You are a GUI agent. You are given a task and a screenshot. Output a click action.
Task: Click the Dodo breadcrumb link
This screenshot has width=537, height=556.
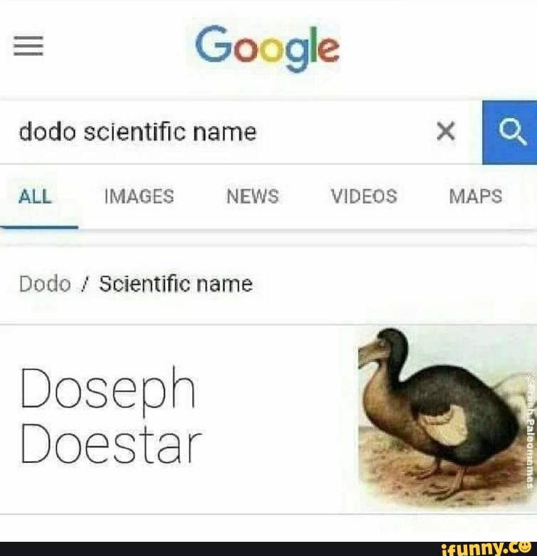tap(45, 284)
